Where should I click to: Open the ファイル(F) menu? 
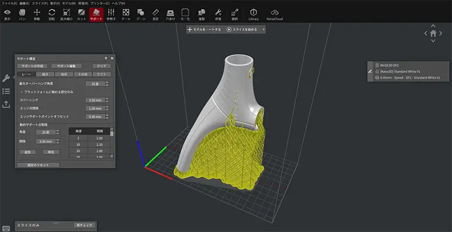point(9,3)
